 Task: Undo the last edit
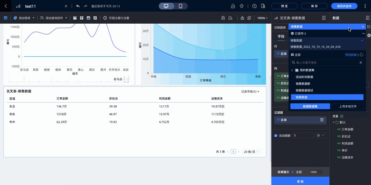pos(78,6)
